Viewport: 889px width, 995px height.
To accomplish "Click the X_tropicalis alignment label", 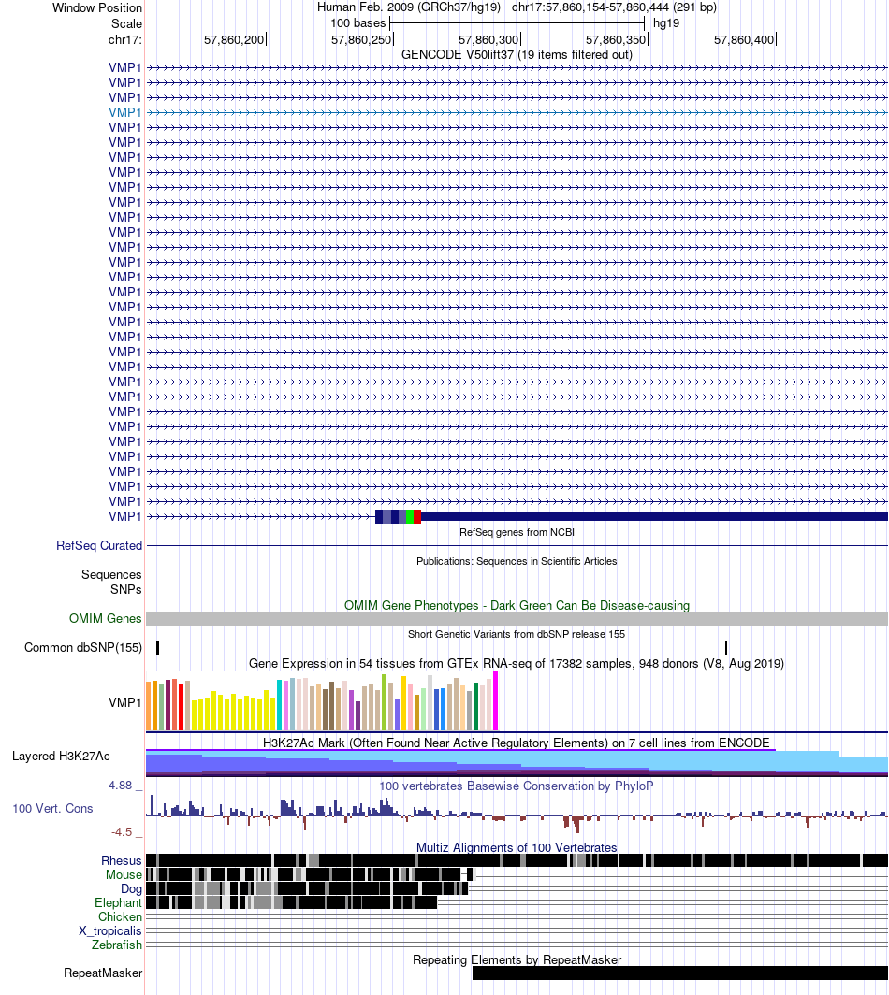I will tap(110, 930).
